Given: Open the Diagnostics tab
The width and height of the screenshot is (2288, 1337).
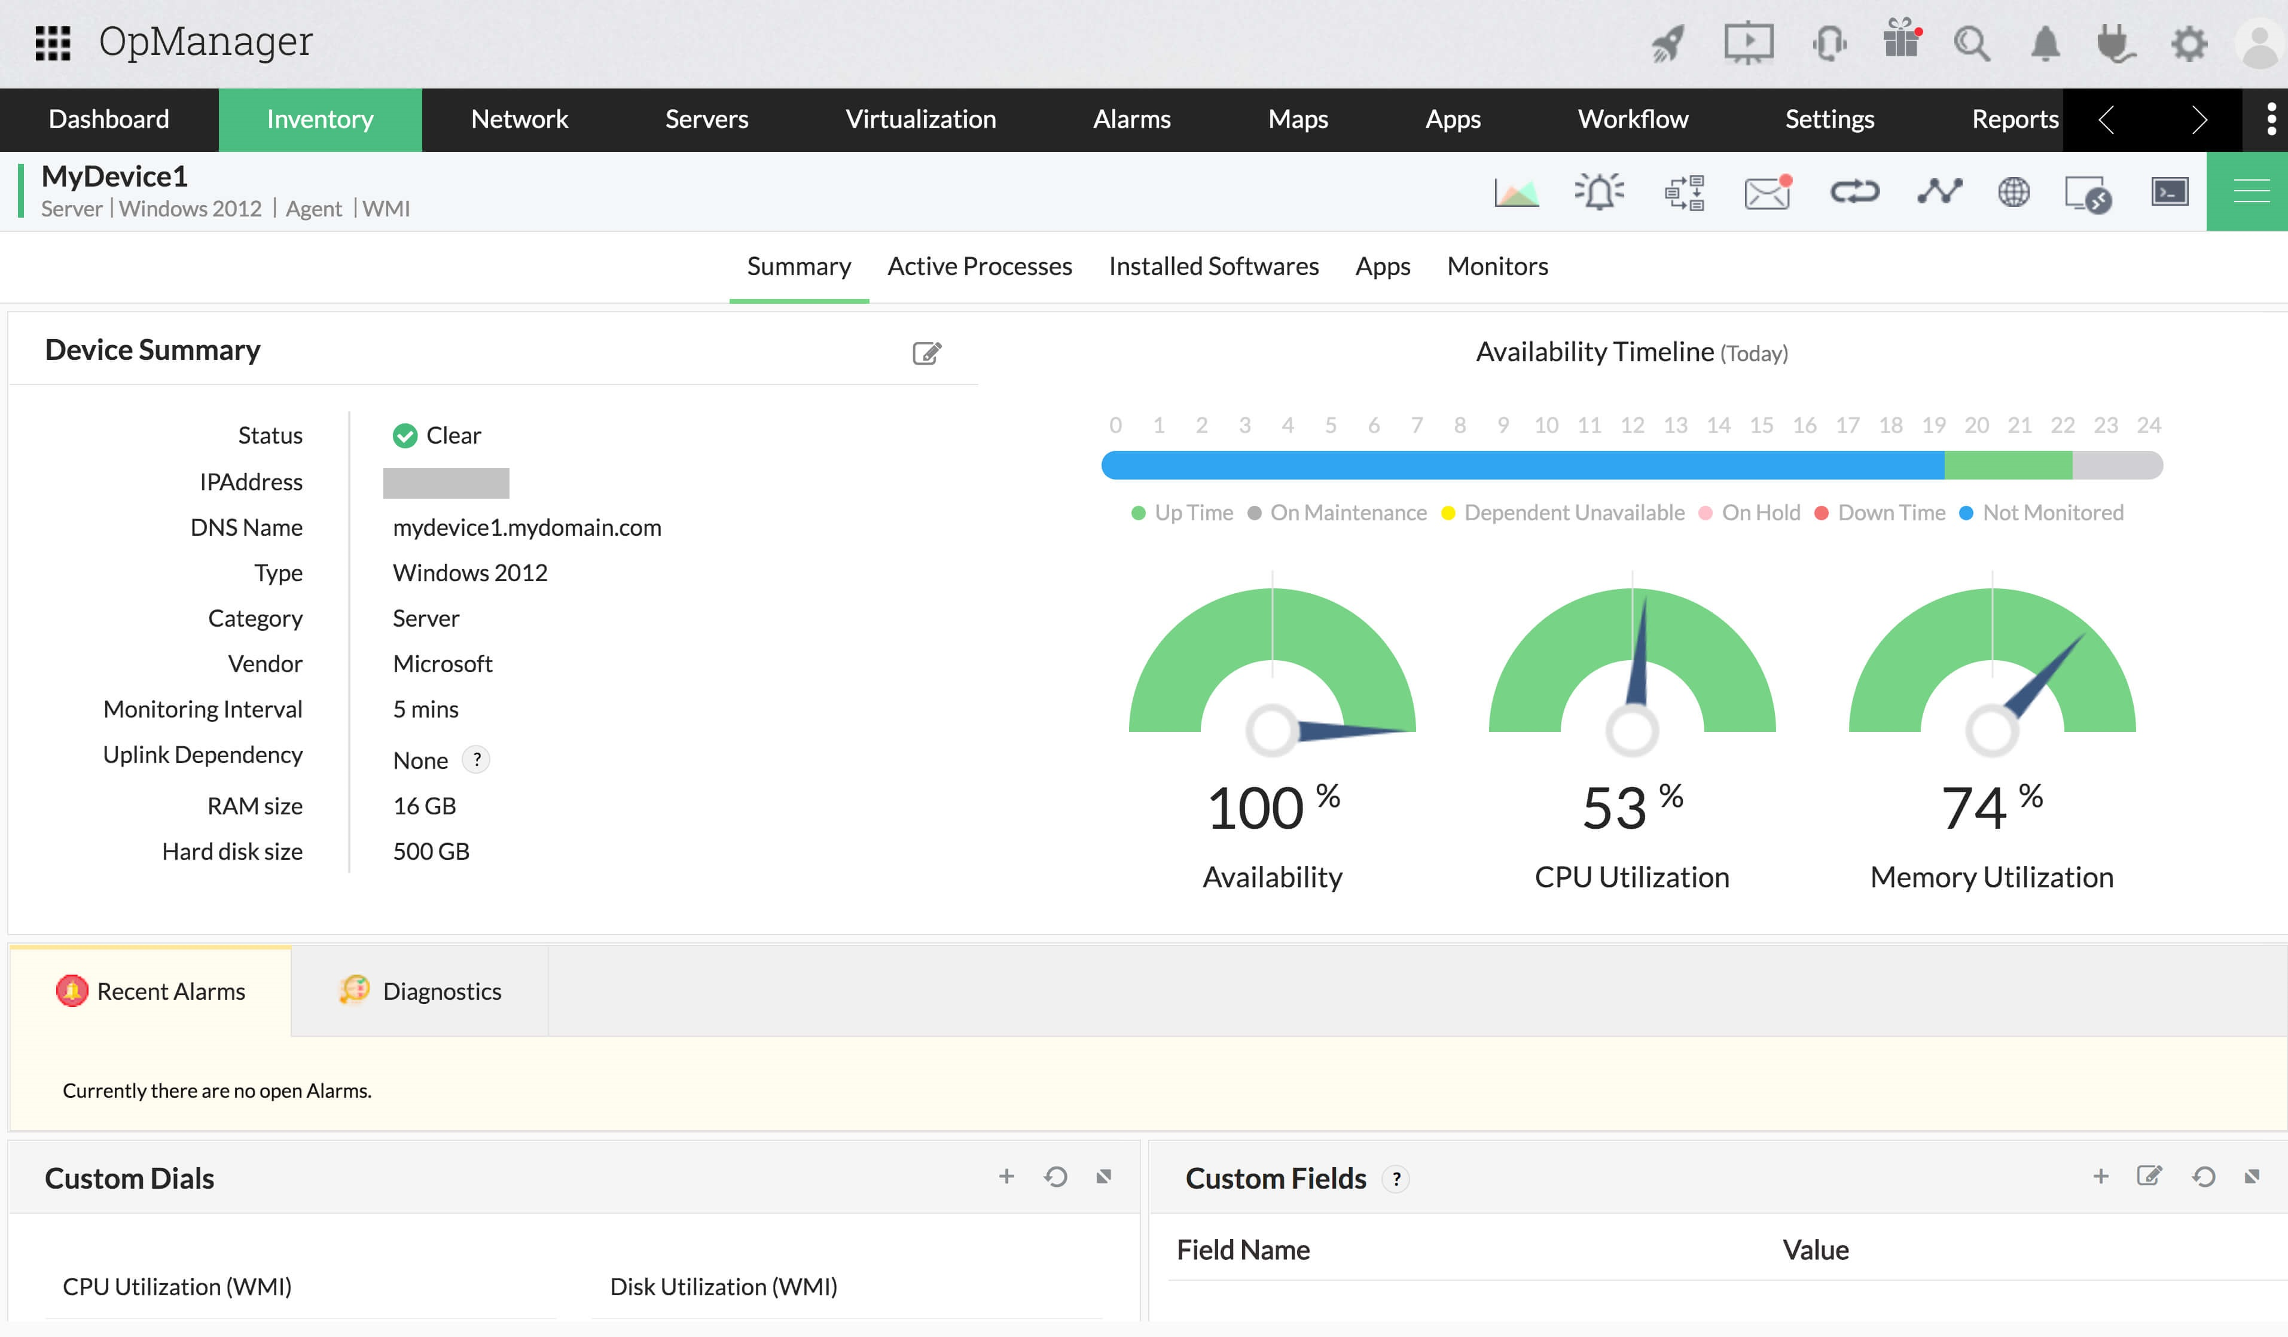Looking at the screenshot, I should click(420, 991).
